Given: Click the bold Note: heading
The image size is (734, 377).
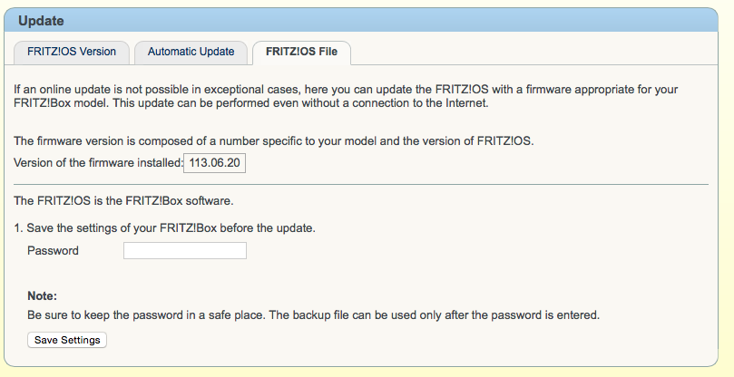Looking at the screenshot, I should [42, 296].
